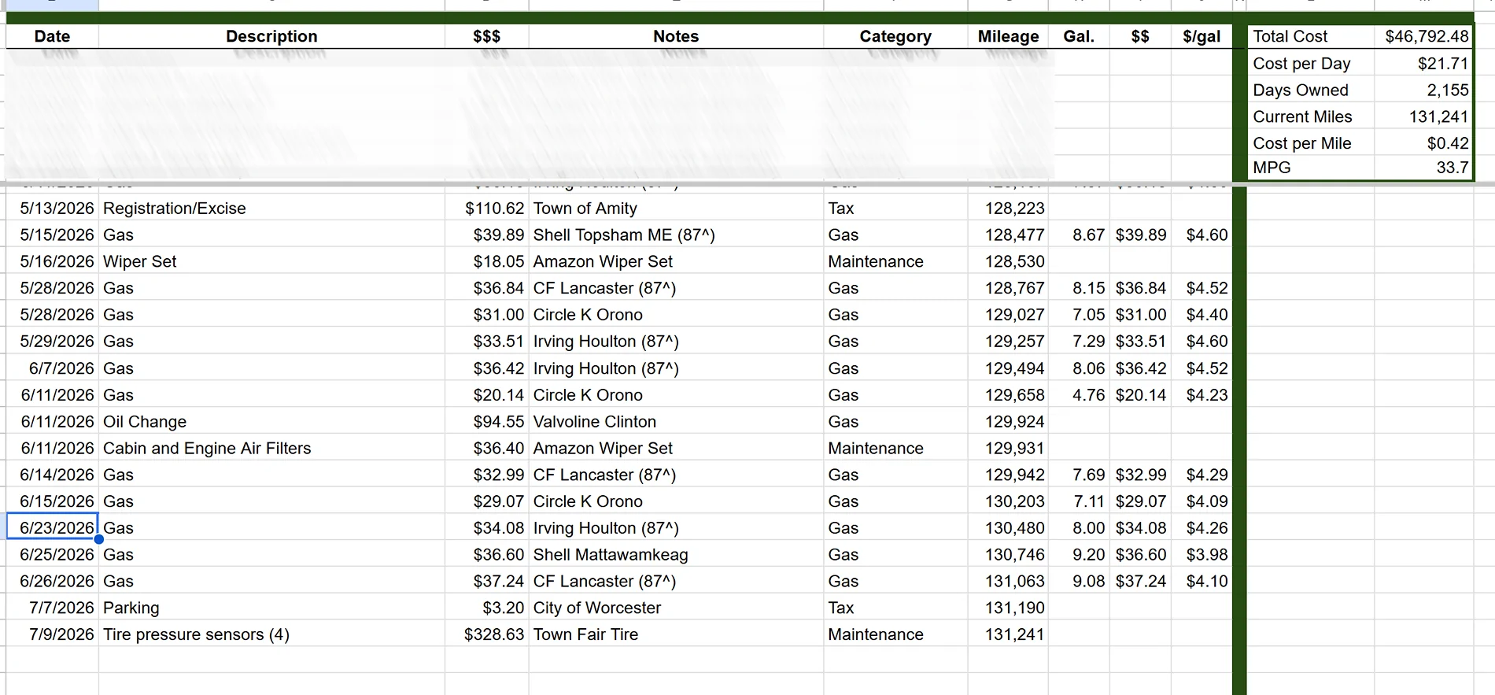Select the Cost per Day value cell
The height and width of the screenshot is (695, 1495).
(x=1424, y=63)
